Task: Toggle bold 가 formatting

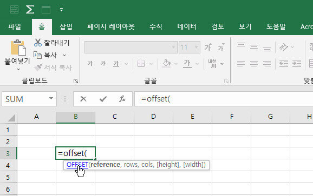Action: pyautogui.click(x=90, y=64)
